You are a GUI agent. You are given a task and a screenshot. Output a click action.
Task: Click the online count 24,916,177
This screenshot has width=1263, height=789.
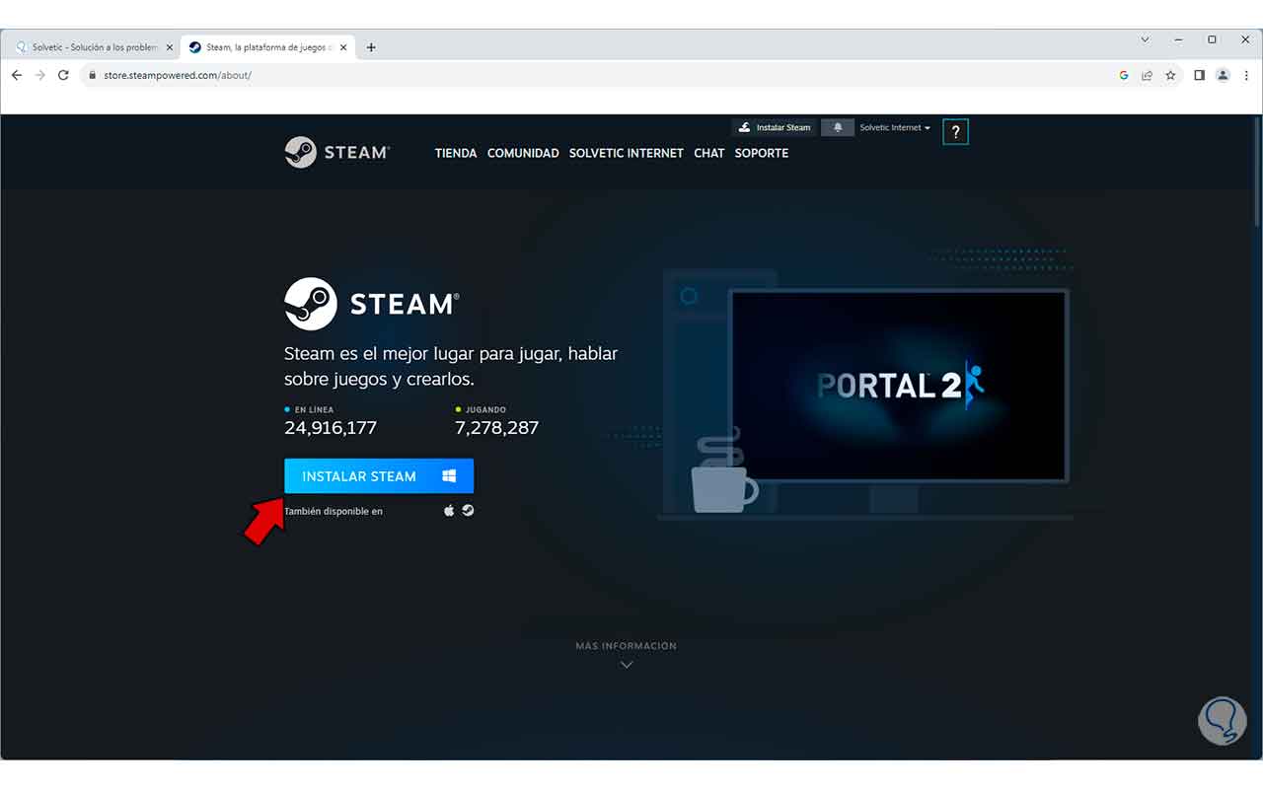[x=331, y=428]
